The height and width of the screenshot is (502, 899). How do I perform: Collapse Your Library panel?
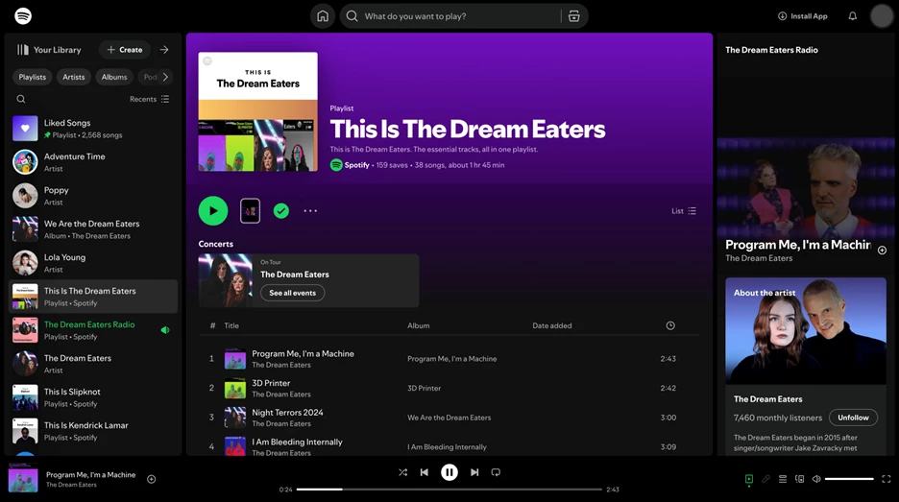(49, 50)
